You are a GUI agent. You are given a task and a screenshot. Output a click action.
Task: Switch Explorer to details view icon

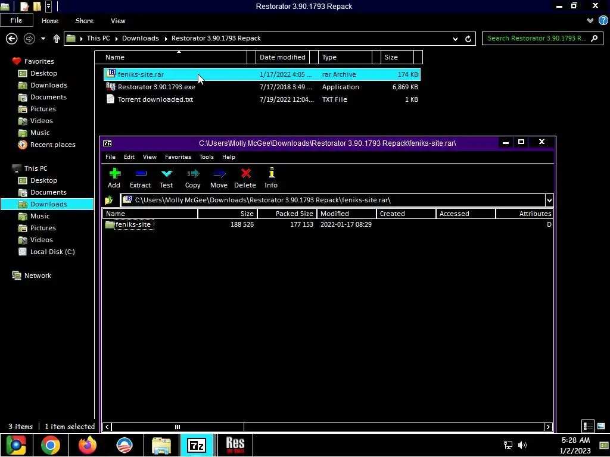pos(588,426)
